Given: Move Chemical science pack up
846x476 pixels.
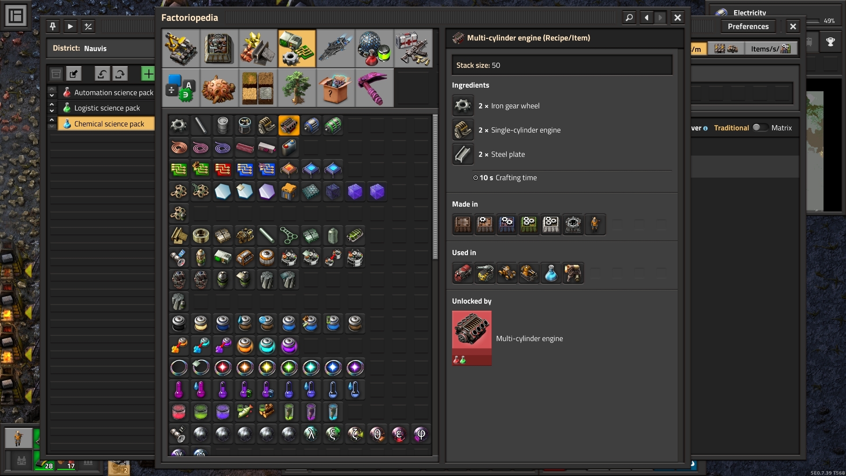Looking at the screenshot, I should 52,120.
